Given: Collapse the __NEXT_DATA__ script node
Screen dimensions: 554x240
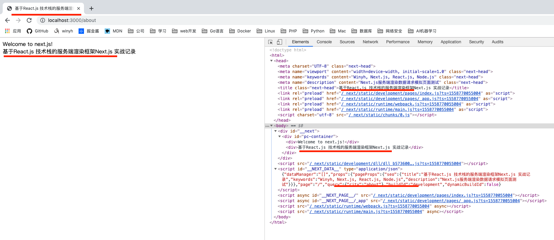Looking at the screenshot, I should (275, 169).
